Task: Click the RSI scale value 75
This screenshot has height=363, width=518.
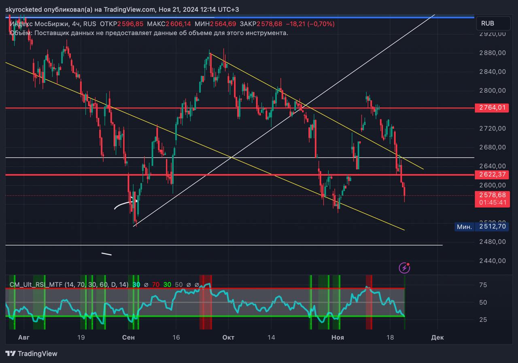Action: pyautogui.click(x=483, y=285)
